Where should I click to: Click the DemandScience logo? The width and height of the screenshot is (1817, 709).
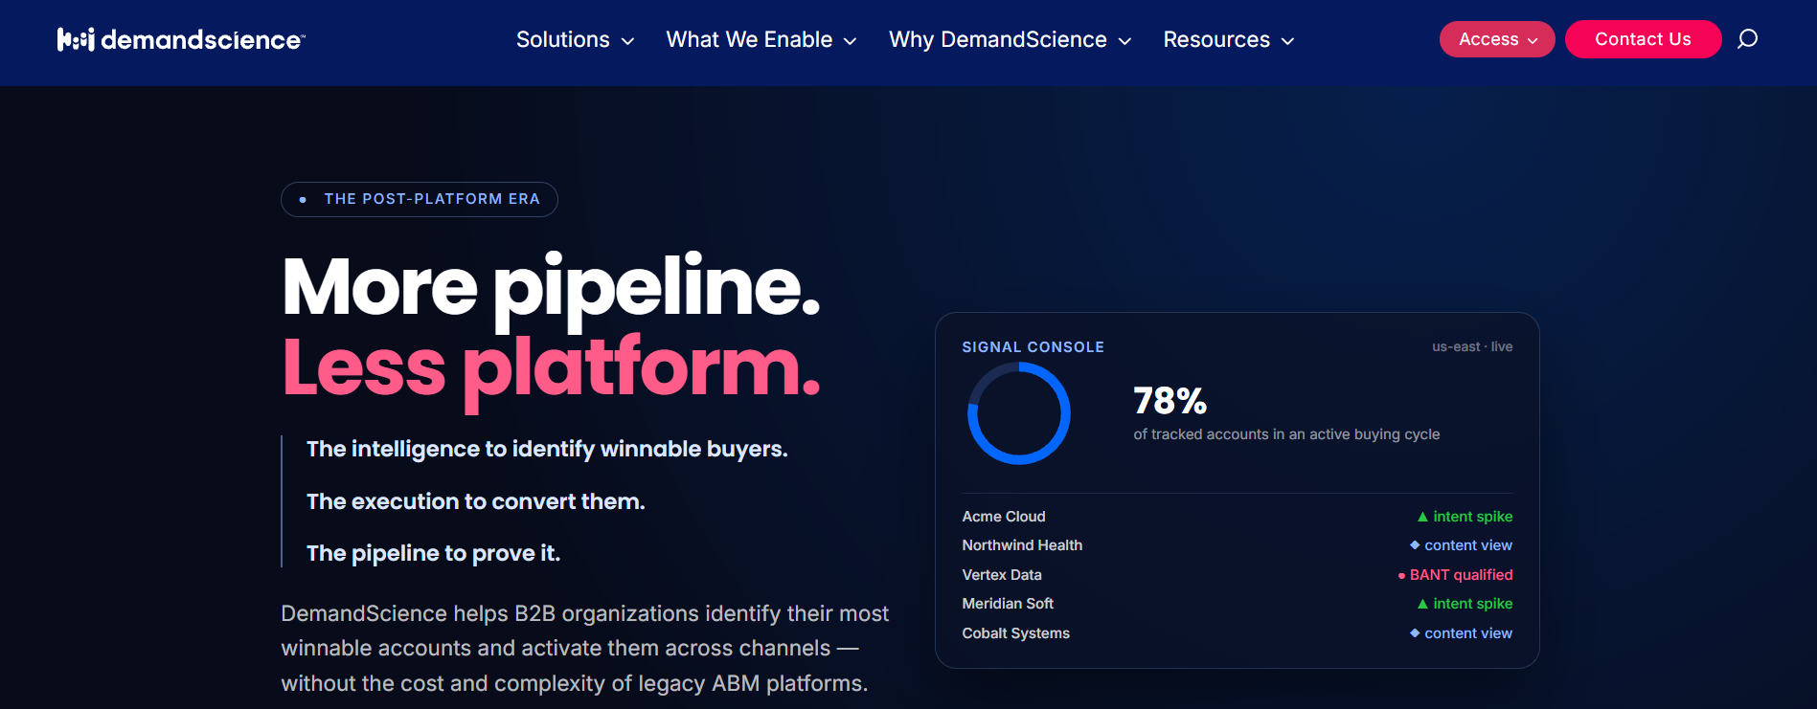(x=181, y=39)
